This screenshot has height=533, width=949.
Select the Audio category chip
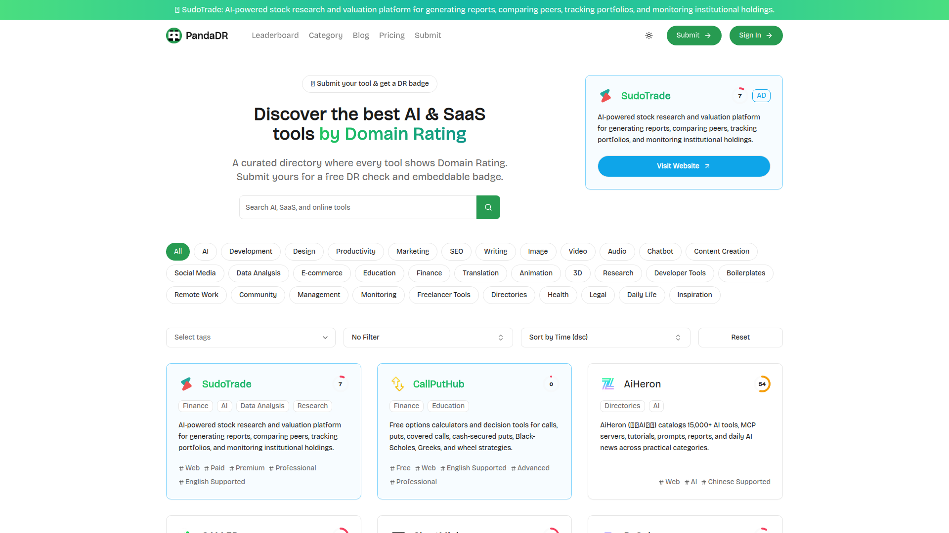[617, 252]
